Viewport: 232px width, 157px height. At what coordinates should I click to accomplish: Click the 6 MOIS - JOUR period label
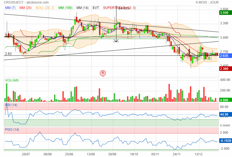coord(207,2)
